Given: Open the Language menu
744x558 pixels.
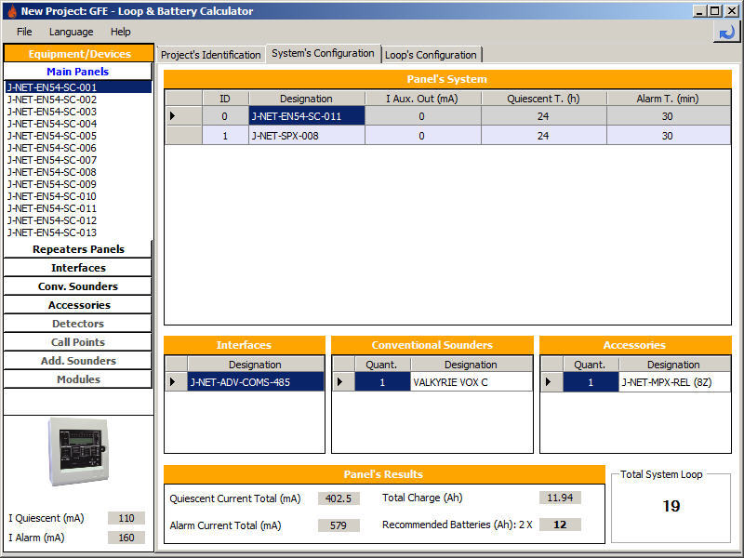Looking at the screenshot, I should pyautogui.click(x=73, y=31).
